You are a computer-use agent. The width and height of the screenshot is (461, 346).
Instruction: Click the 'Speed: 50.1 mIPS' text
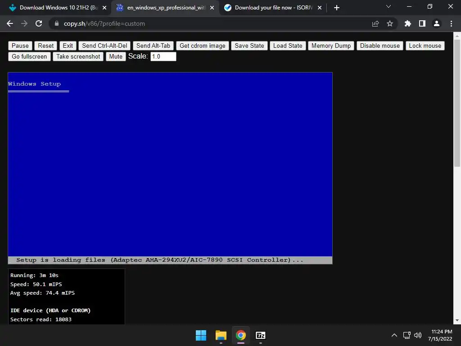(x=36, y=284)
